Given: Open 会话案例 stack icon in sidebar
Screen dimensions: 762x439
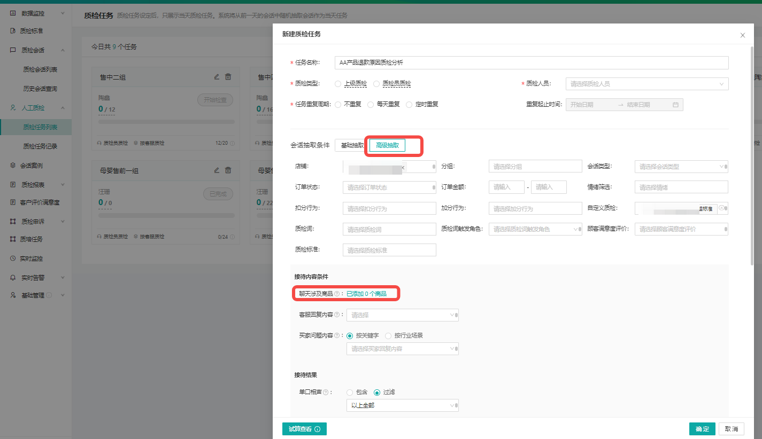Looking at the screenshot, I should (x=13, y=166).
